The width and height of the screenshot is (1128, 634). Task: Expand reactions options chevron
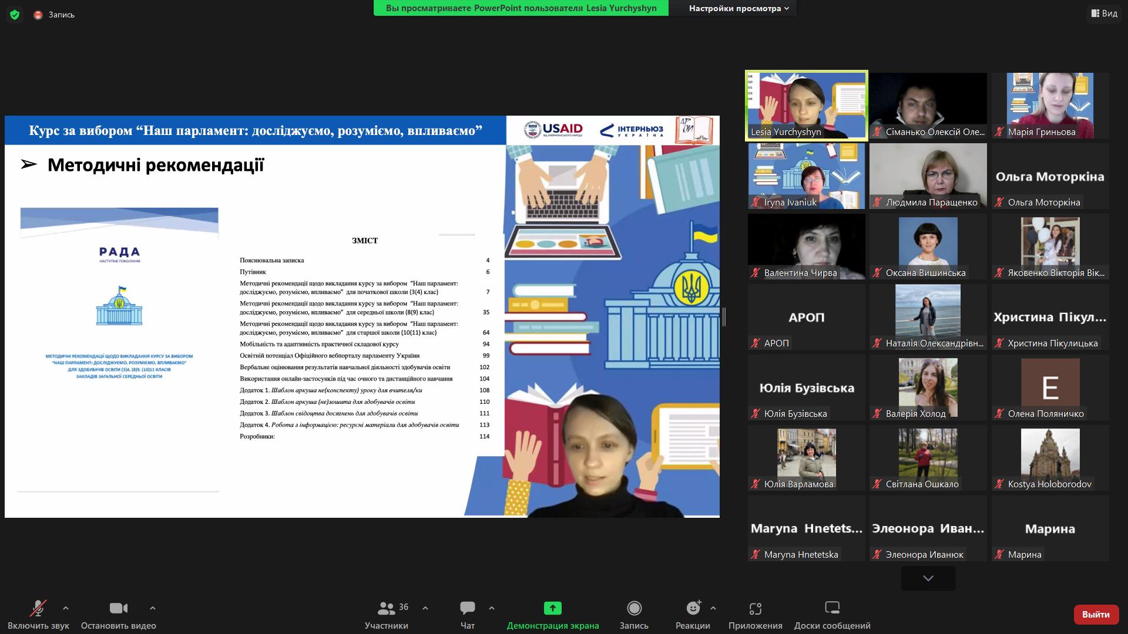(x=713, y=608)
